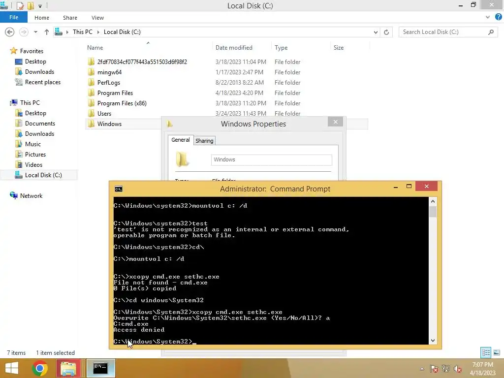504x378 pixels.
Task: Open Command Prompt system menu icon
Action: pyautogui.click(x=119, y=189)
